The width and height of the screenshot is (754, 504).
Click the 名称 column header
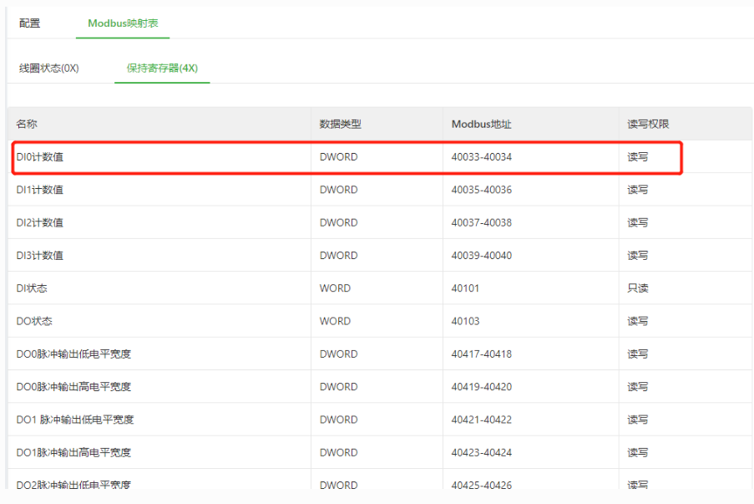click(27, 125)
